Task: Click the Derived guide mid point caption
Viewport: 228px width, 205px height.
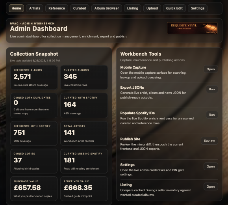Action: [x=78, y=196]
